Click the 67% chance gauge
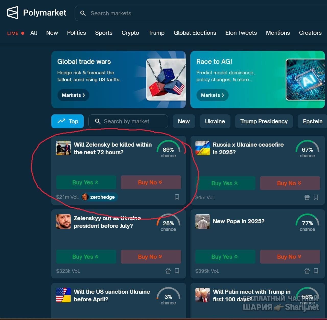This screenshot has height=320, width=327. click(307, 149)
